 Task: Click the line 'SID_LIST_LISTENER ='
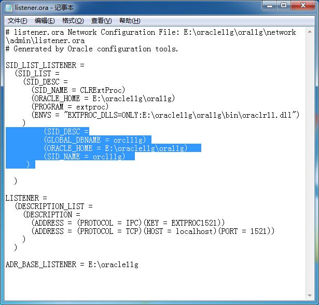point(45,65)
